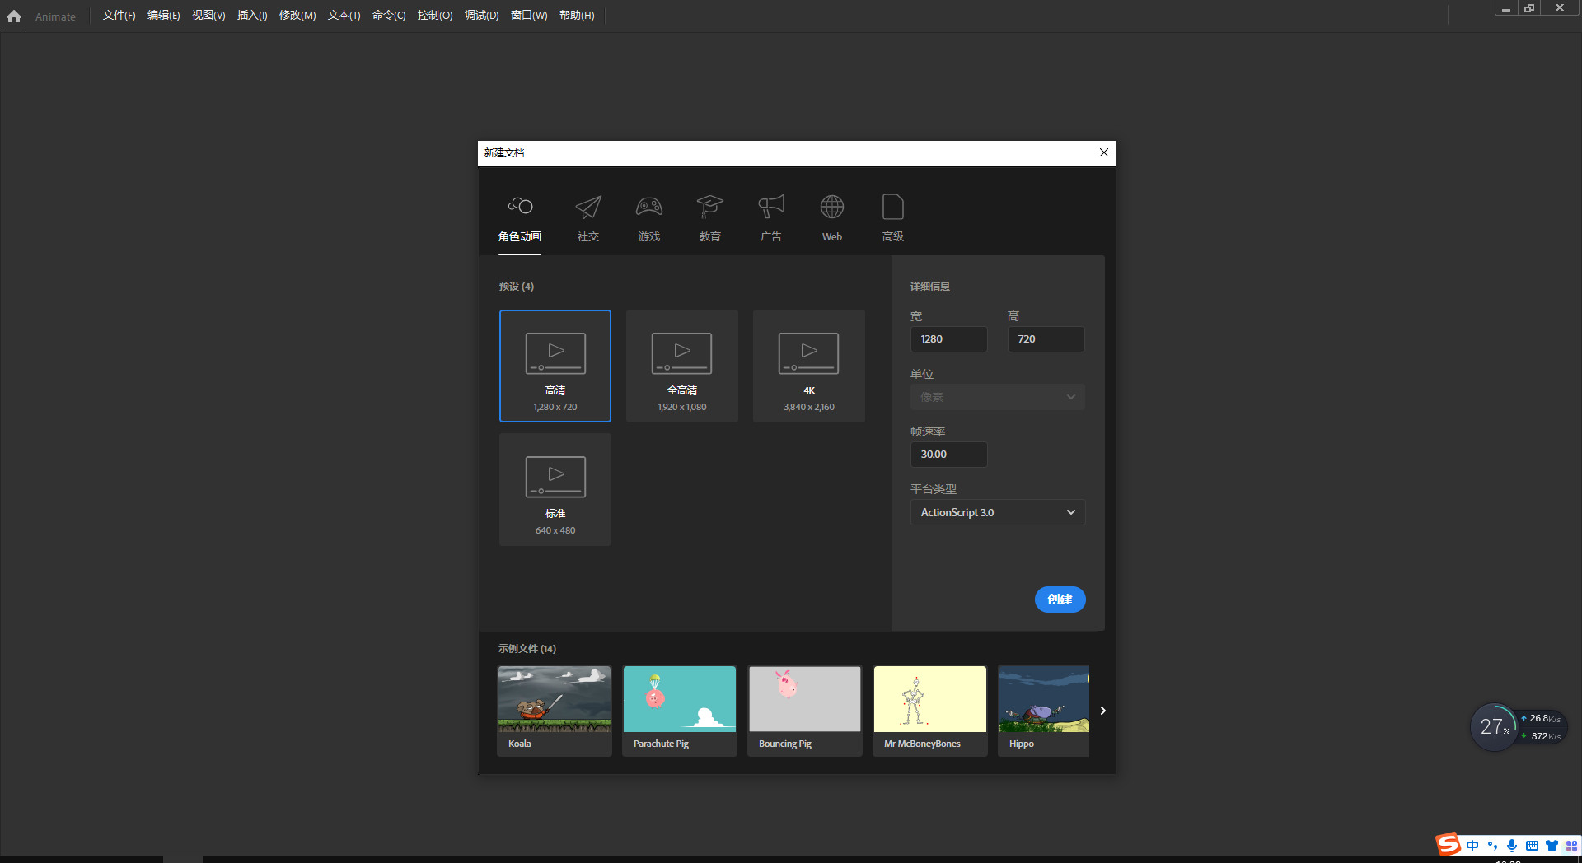The width and height of the screenshot is (1582, 863).
Task: Select the Web globe icon
Action: [x=832, y=207]
